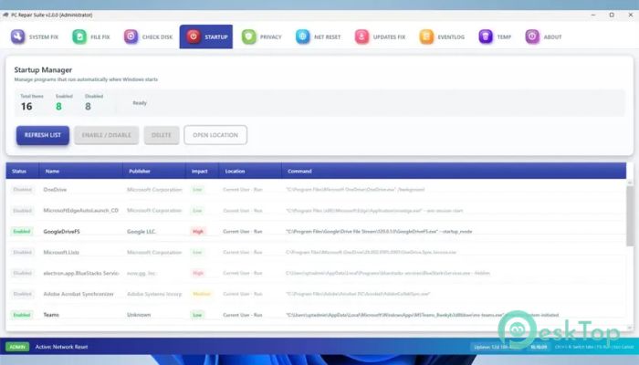Click the Refresh List button
The image size is (639, 365).
coord(43,135)
